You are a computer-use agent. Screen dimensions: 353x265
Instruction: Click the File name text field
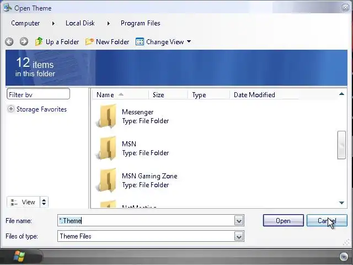tap(146, 221)
